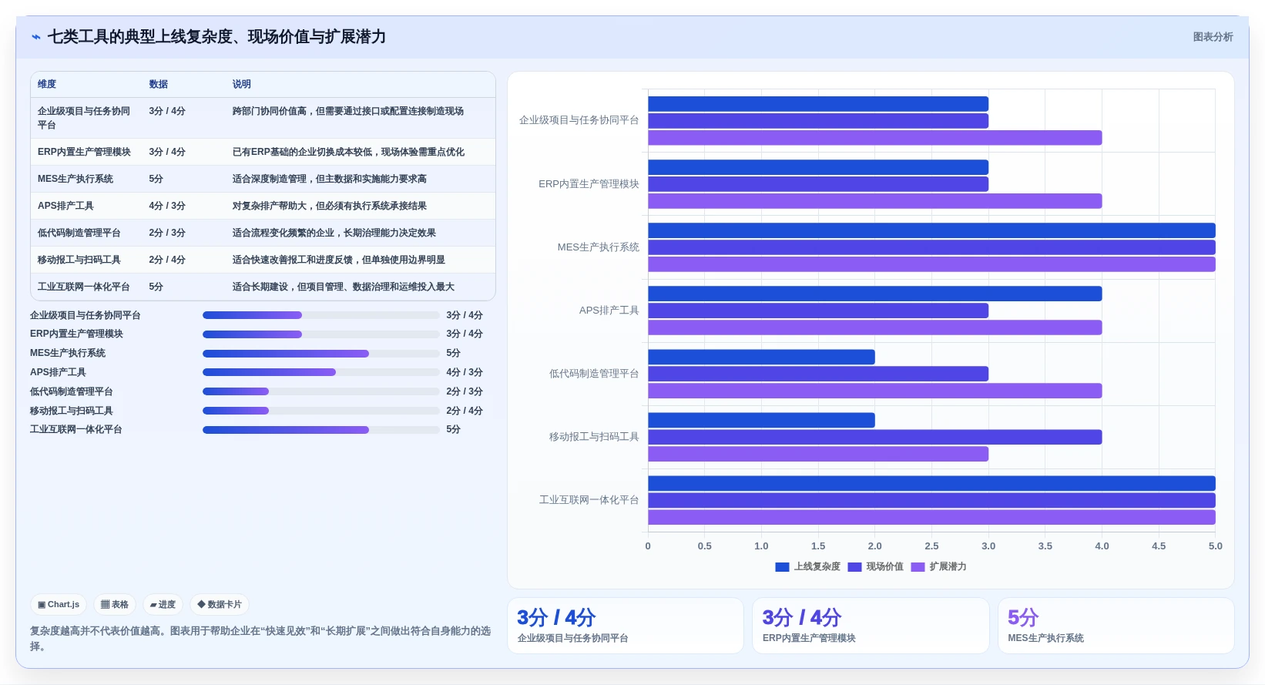Image resolution: width=1265 pixels, height=685 pixels.
Task: Select the 进度 tag chip
Action: (163, 605)
